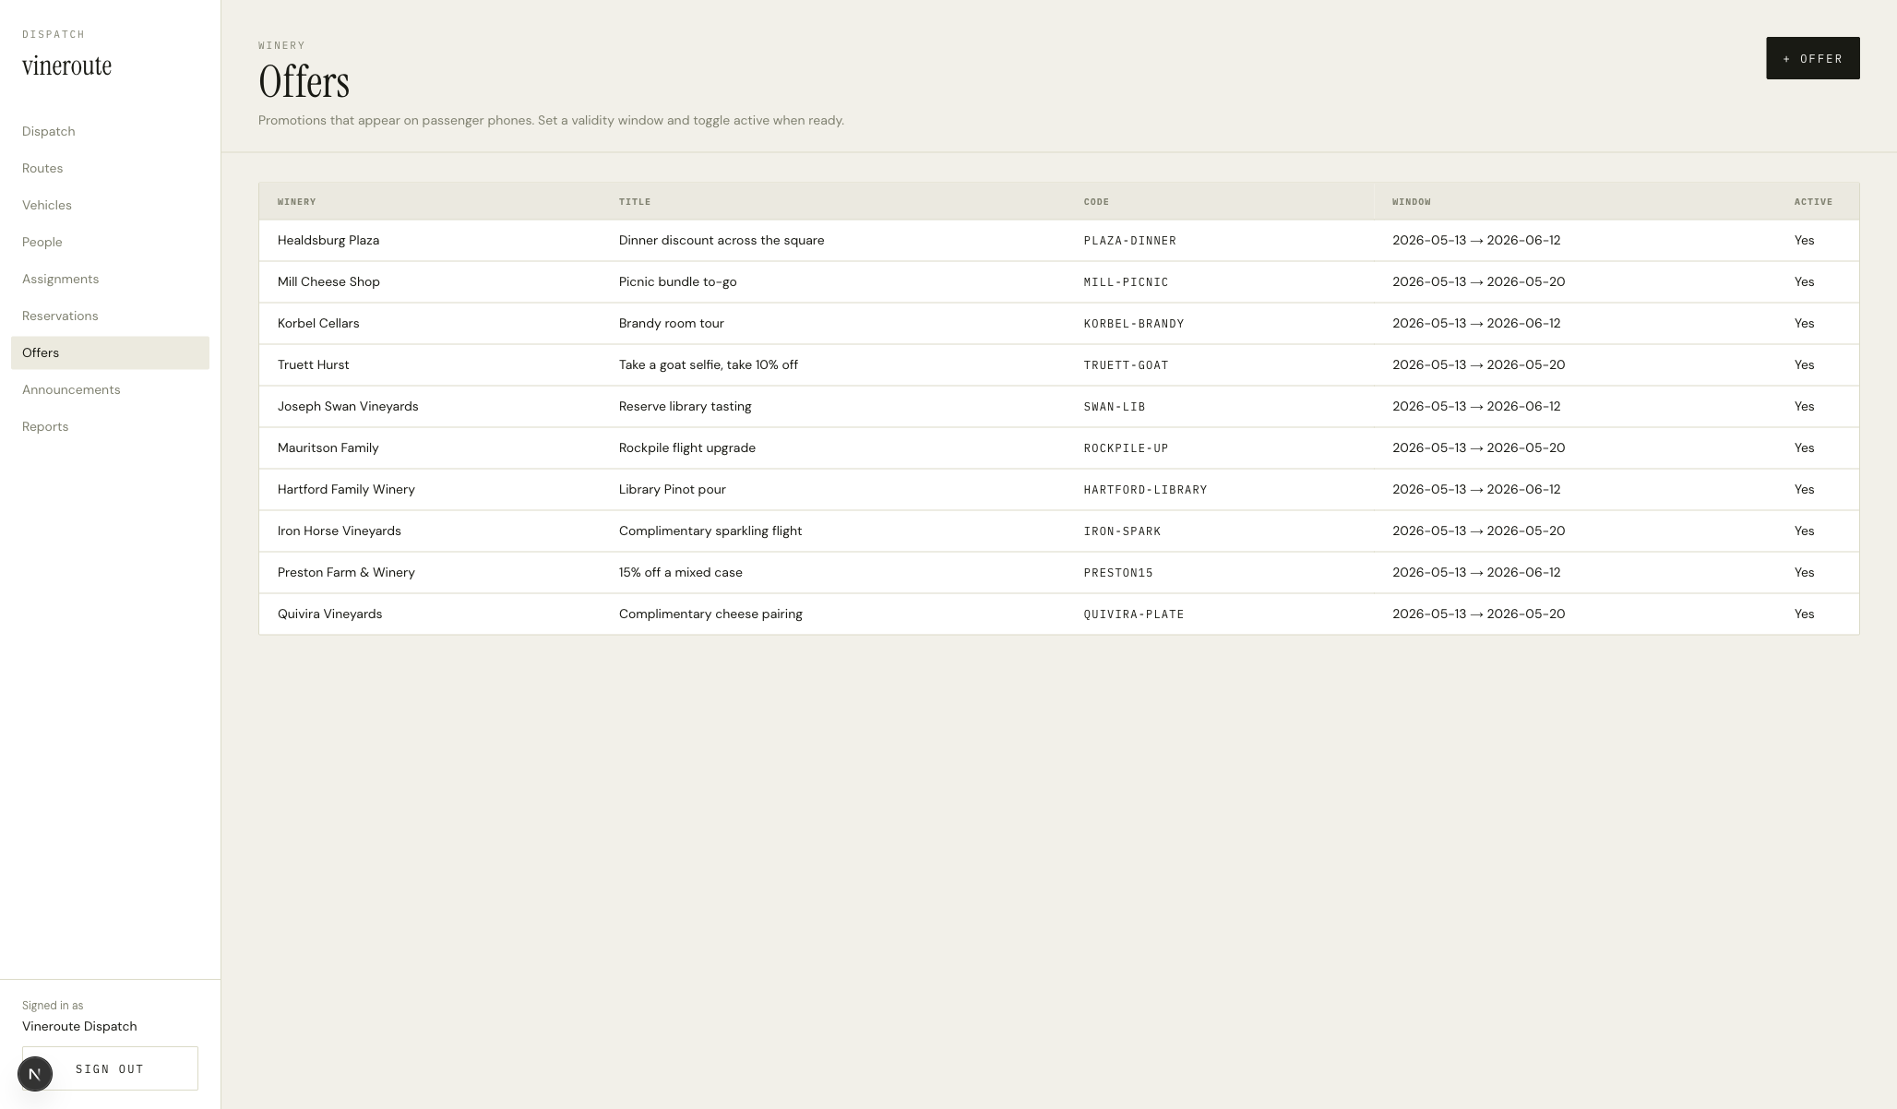Viewport: 1897px width, 1109px height.
Task: Sign out of Vineroute Dispatch
Action: pyautogui.click(x=110, y=1068)
